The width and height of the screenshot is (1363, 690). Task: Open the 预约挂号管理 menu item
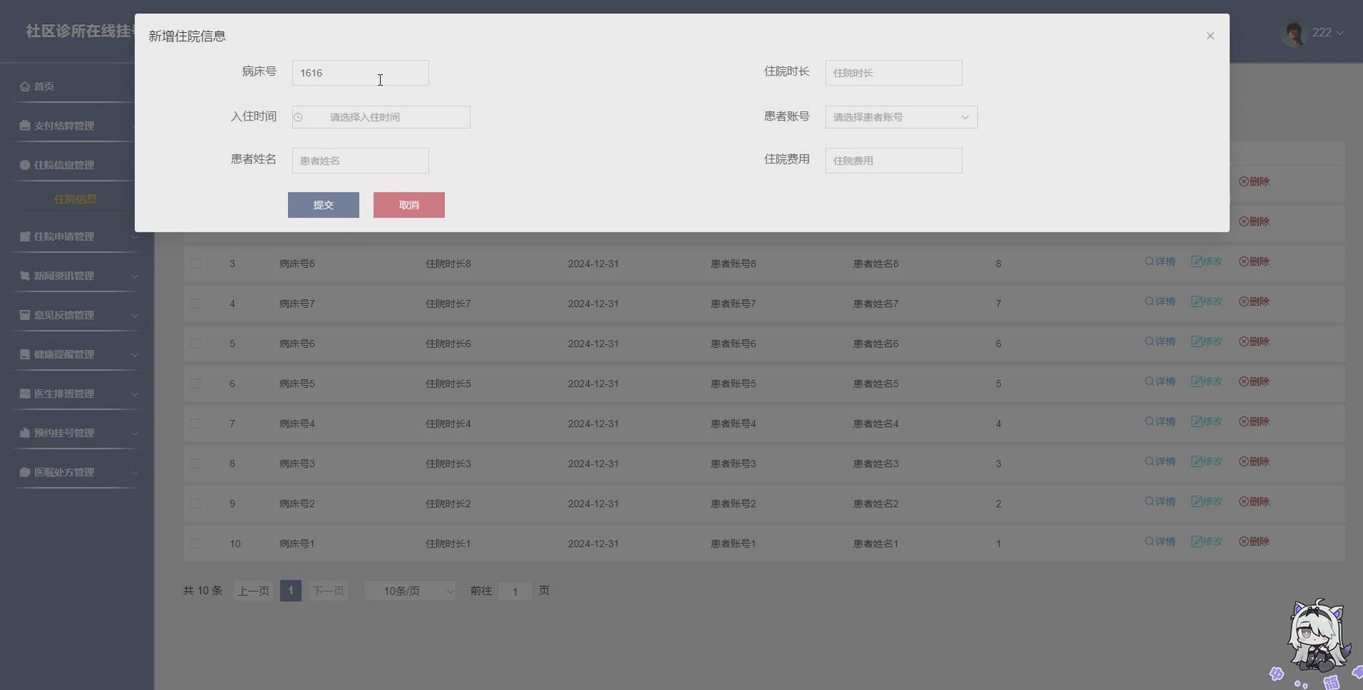click(24, 432)
